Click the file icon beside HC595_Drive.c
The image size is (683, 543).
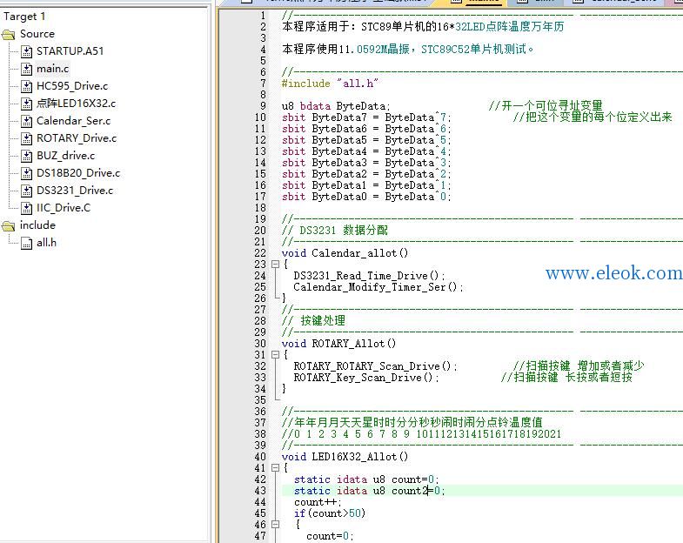27,86
